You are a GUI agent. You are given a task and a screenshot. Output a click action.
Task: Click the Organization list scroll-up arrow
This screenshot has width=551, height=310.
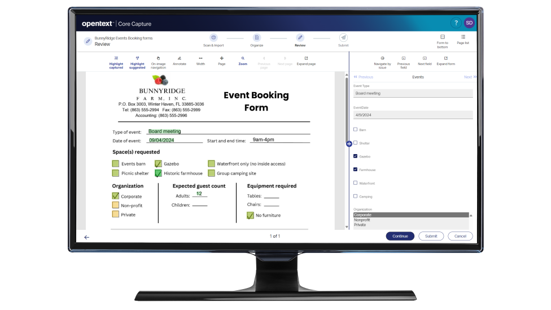(471, 216)
